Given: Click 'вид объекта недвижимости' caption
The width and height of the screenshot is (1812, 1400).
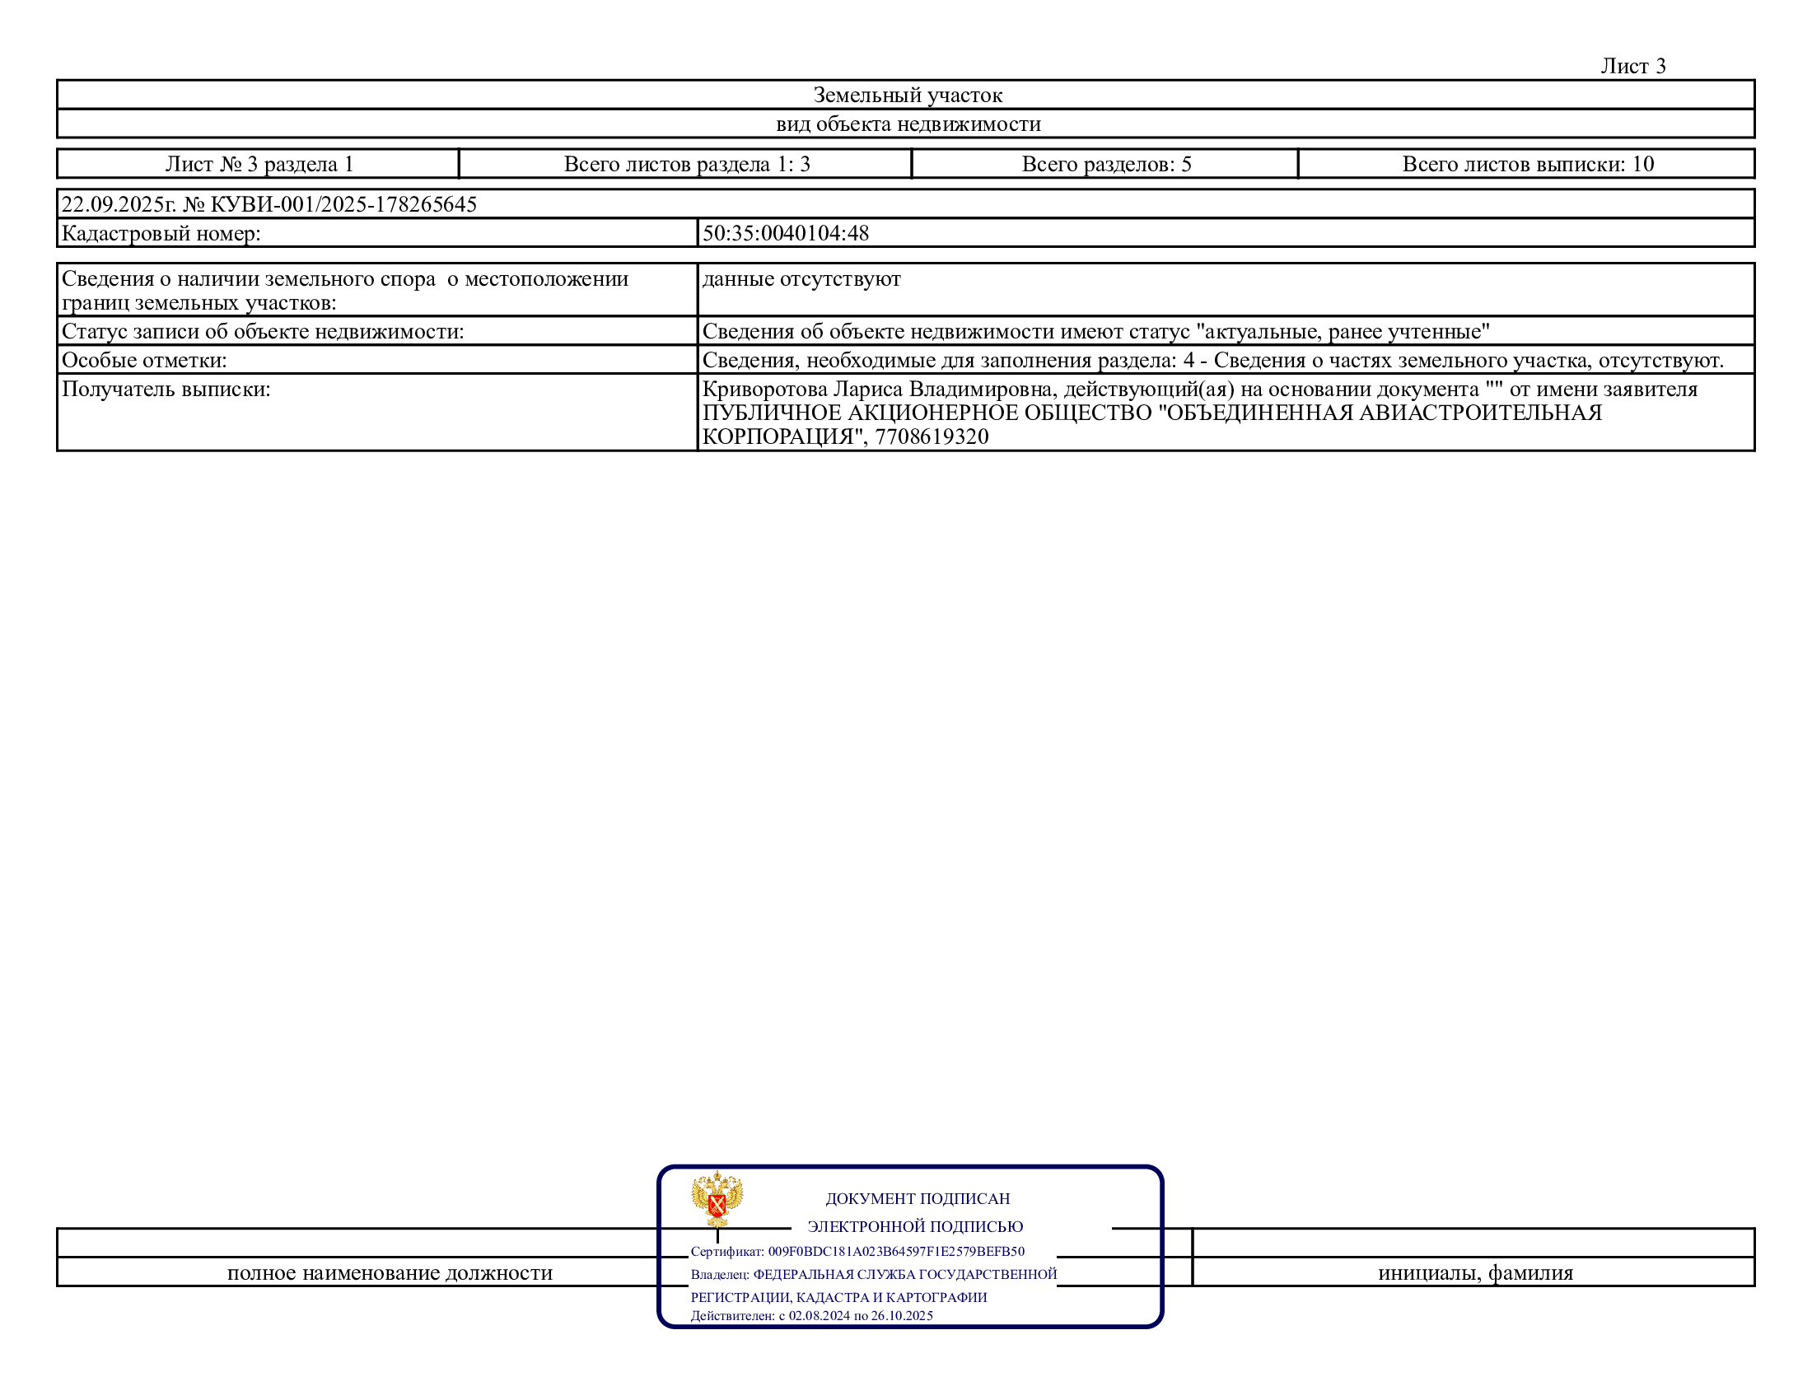Looking at the screenshot, I should [x=908, y=124].
